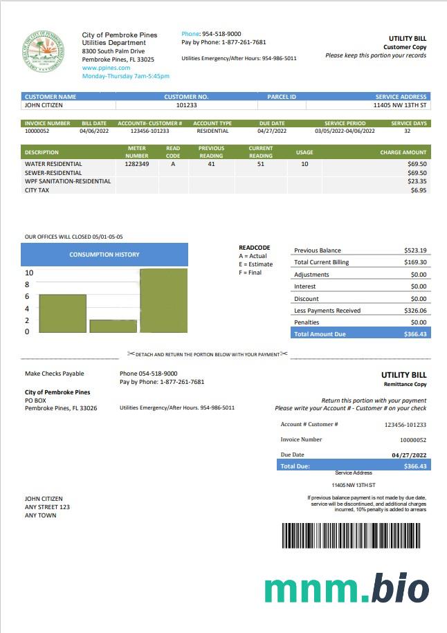
Task: Click the left scissors icon on detach line
Action: [131, 354]
